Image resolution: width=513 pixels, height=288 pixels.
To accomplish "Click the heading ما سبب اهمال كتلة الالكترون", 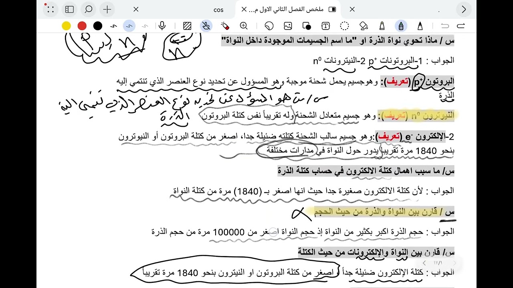I will tap(366, 171).
